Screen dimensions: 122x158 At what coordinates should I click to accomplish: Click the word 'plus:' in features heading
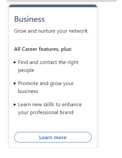(x=66, y=49)
